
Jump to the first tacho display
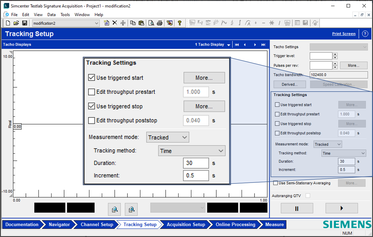237,45
